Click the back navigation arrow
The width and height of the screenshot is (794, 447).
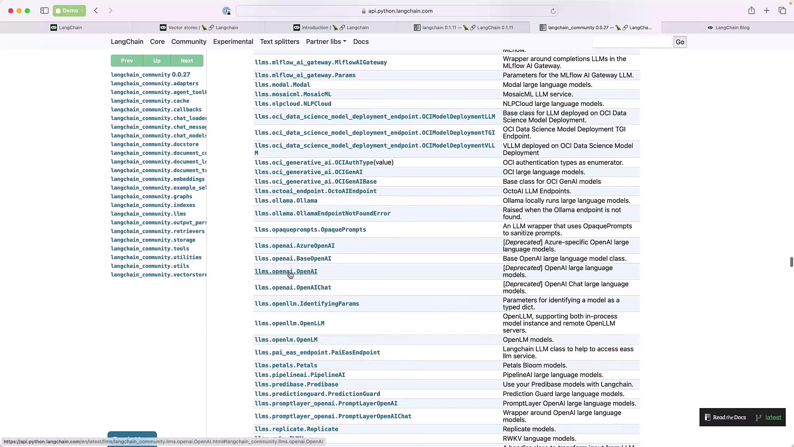pos(96,11)
